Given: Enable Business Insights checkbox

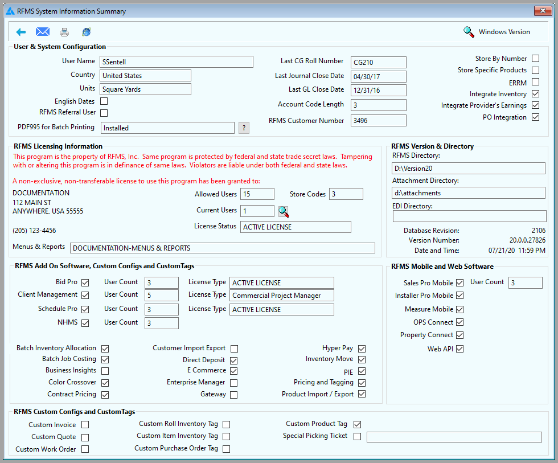Looking at the screenshot, I should [x=105, y=371].
